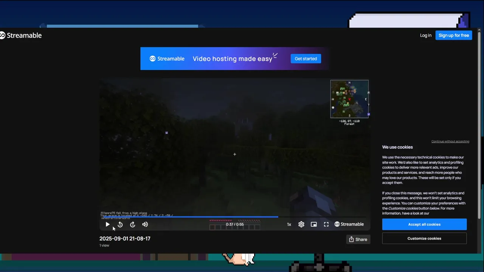Open the Streamable home logo in the header
This screenshot has height=272, width=484.
point(21,36)
